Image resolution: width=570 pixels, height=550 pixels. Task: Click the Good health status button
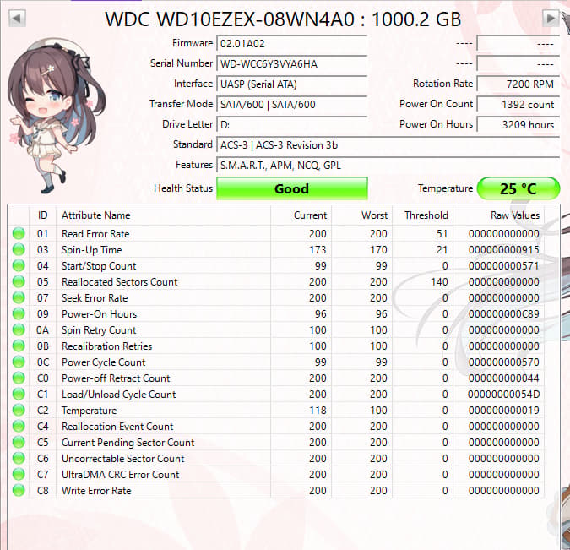[292, 188]
